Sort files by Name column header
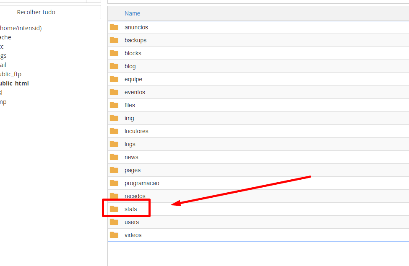Image resolution: width=409 pixels, height=266 pixels. click(x=132, y=13)
